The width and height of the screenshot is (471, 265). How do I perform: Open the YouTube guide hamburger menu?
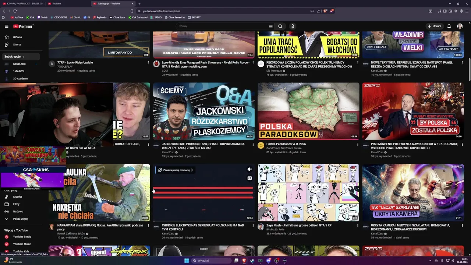6,26
